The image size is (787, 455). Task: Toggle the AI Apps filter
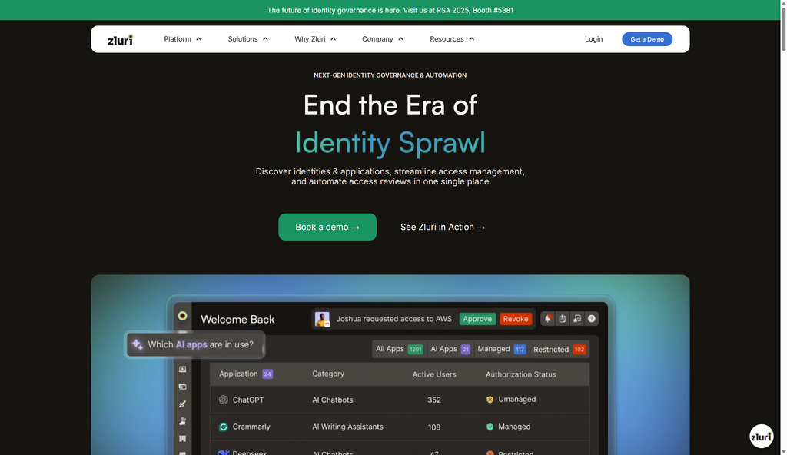pyautogui.click(x=443, y=348)
